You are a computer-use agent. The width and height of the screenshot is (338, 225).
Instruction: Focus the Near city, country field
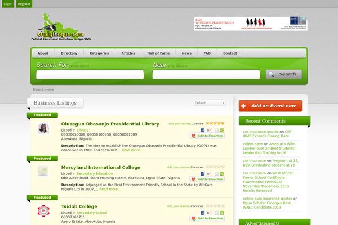pyautogui.click(x=206, y=74)
